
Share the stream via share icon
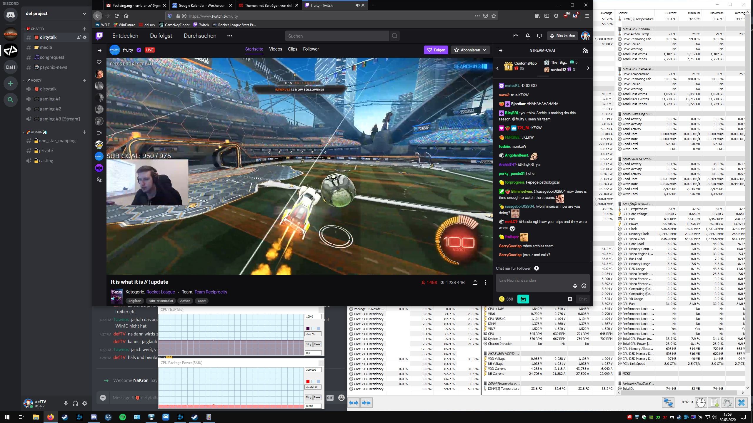click(x=475, y=282)
